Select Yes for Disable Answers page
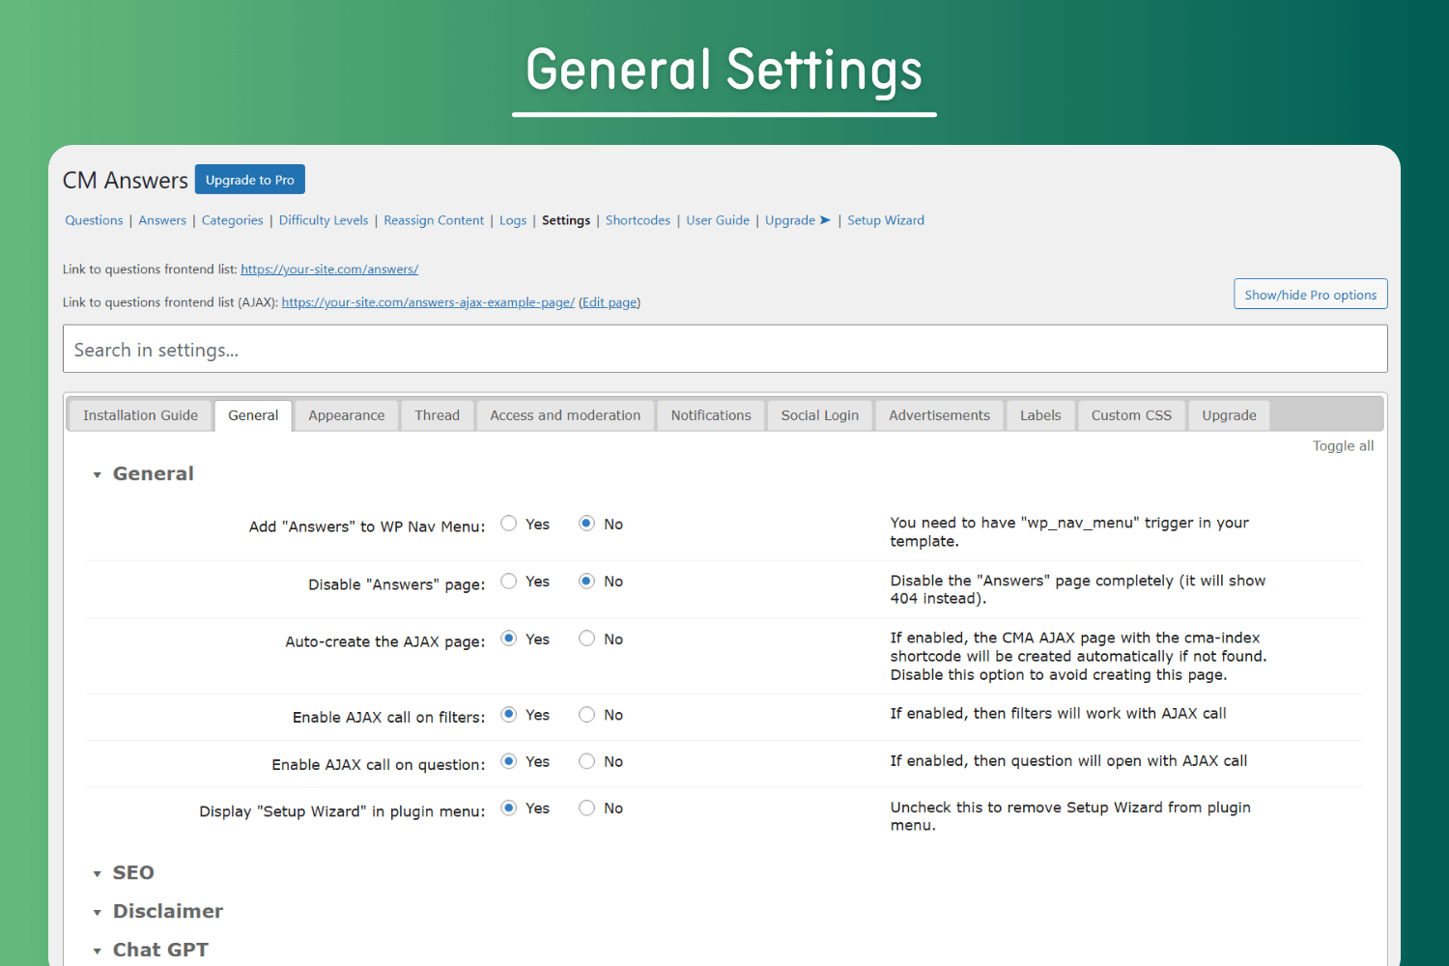Screen dimensions: 1449x966 509,582
